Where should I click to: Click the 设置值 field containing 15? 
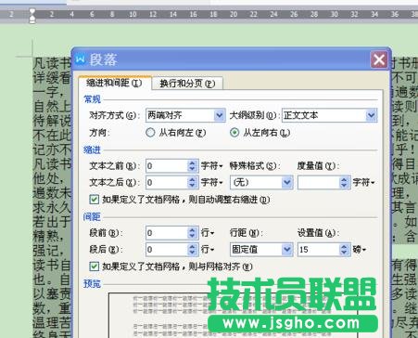pos(319,249)
